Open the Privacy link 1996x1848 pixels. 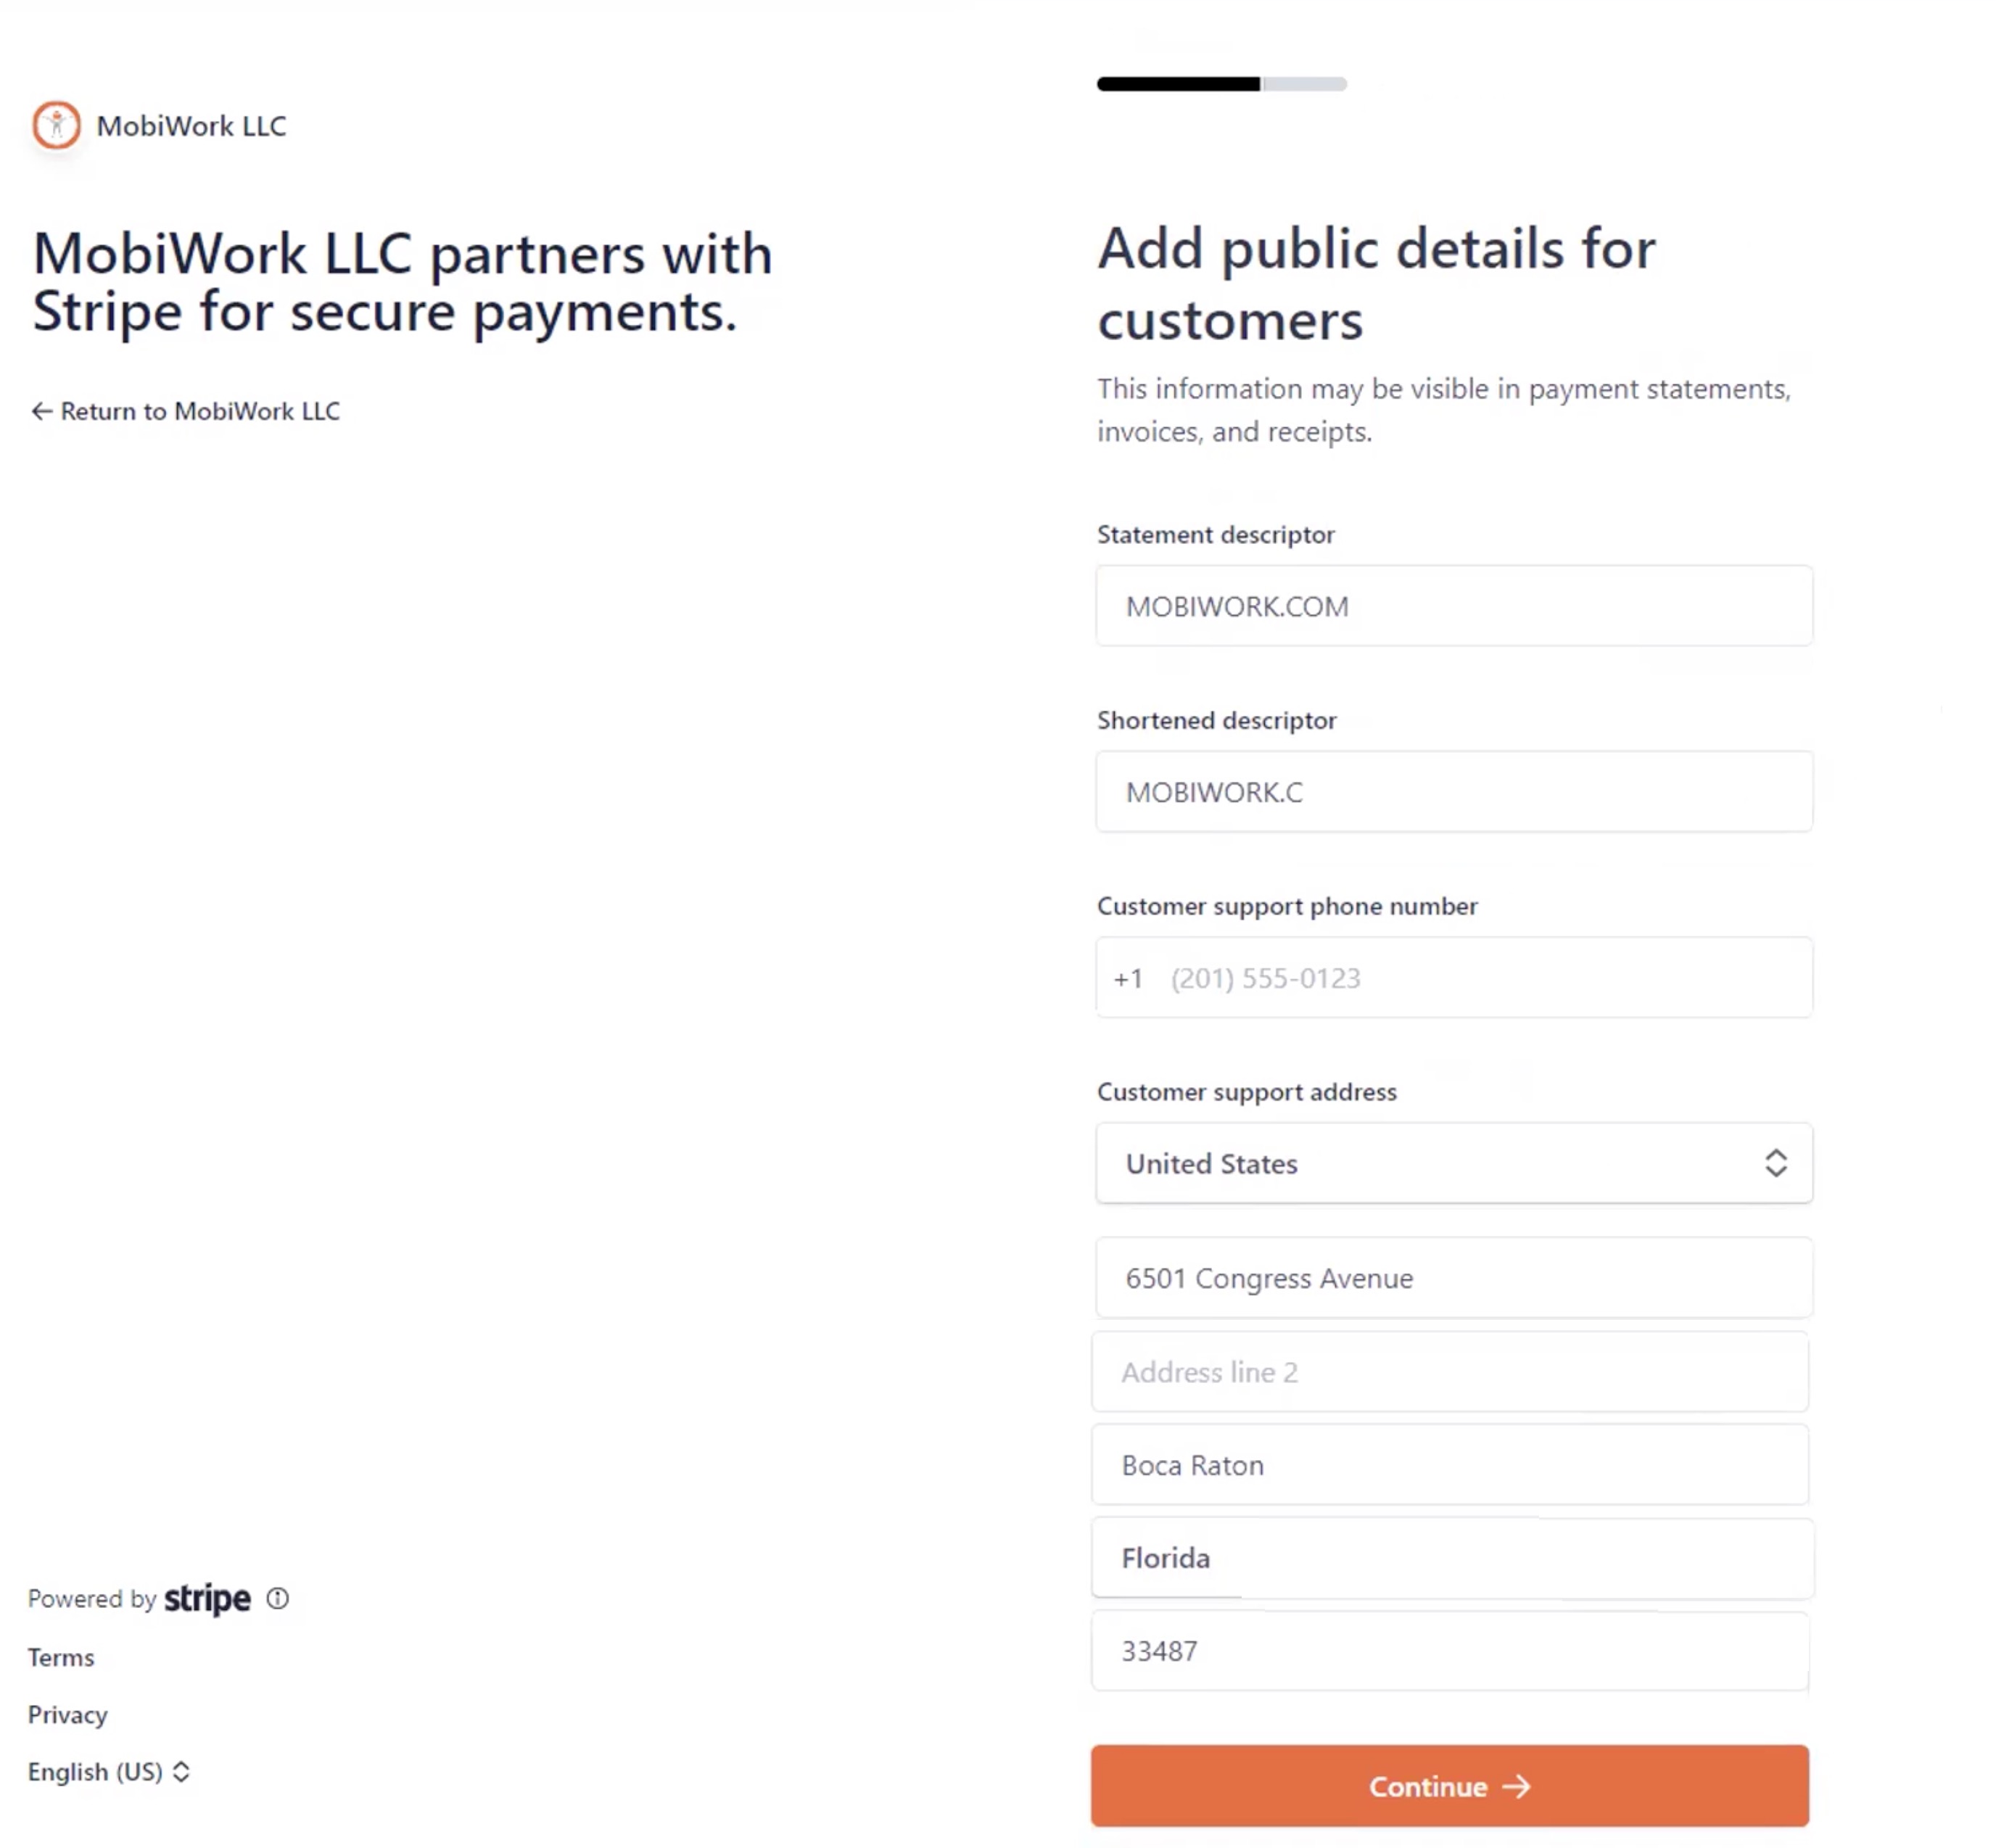tap(67, 1715)
